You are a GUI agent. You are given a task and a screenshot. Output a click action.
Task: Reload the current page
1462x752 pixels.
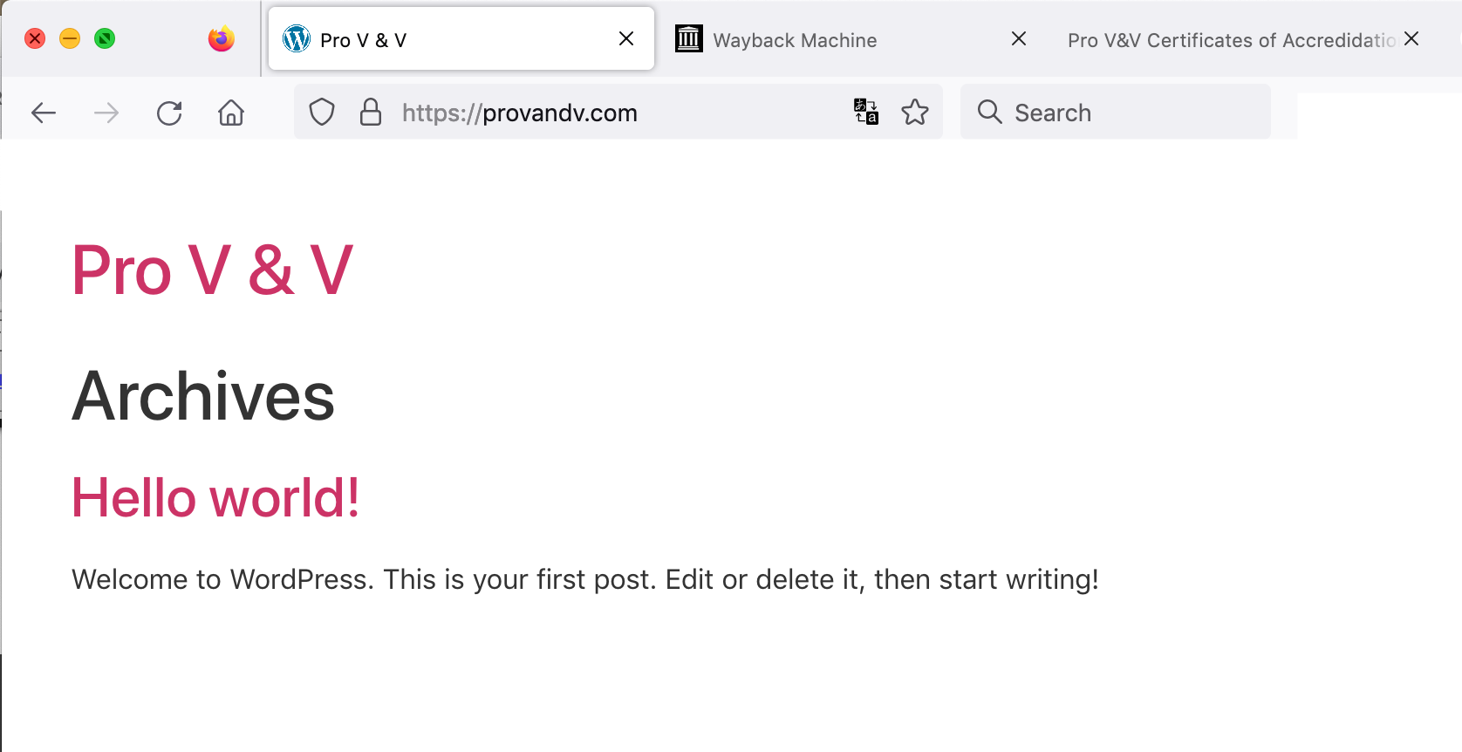169,113
